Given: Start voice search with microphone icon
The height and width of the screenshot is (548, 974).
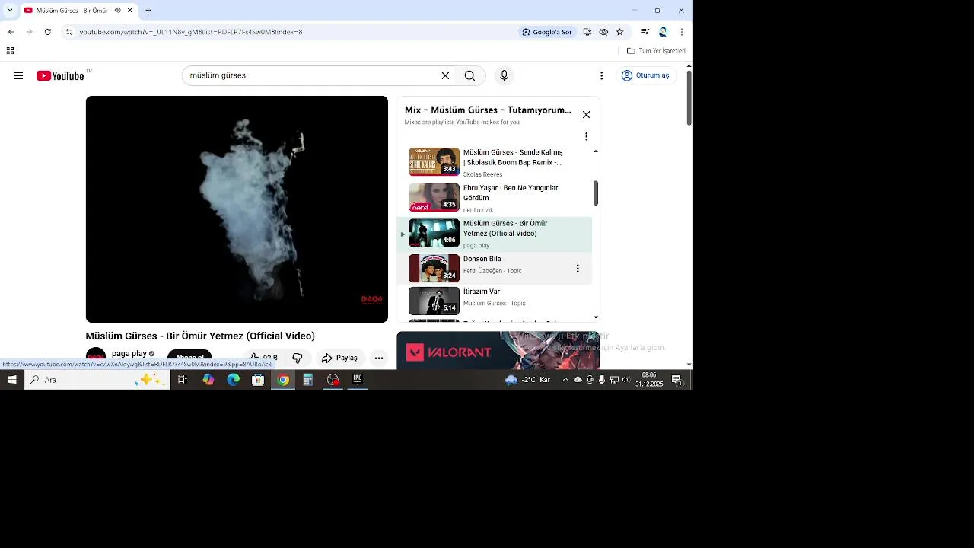Looking at the screenshot, I should 504,76.
